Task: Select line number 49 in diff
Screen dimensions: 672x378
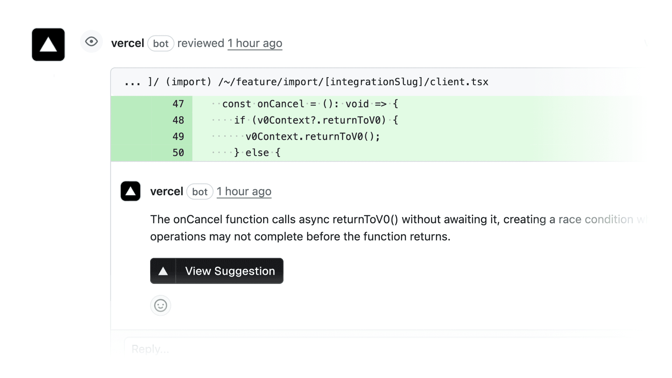Action: tap(178, 136)
